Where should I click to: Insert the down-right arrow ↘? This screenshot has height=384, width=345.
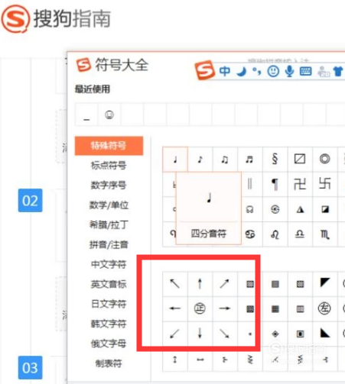[x=225, y=334]
